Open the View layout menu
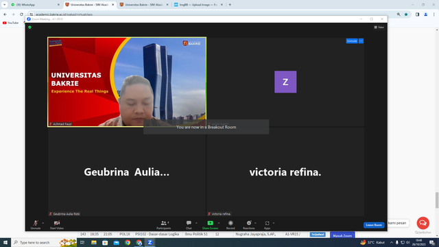This screenshot has width=439, height=247. [379, 27]
